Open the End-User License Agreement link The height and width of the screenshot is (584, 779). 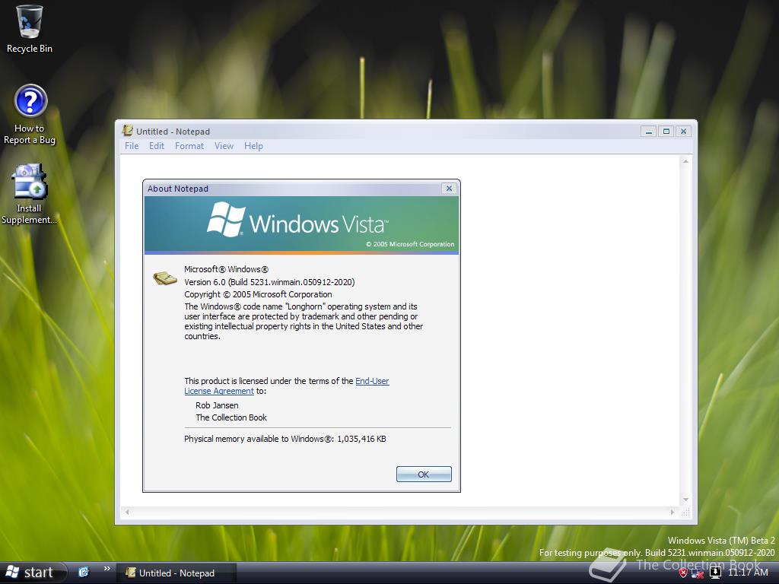tap(287, 386)
